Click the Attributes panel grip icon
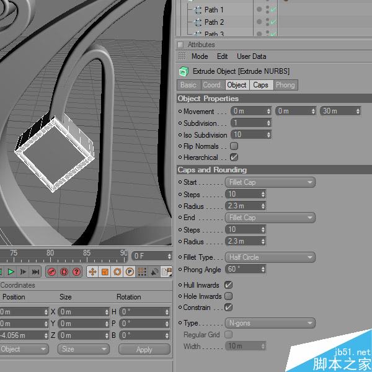Screen dimensions: 372x372 [x=180, y=45]
